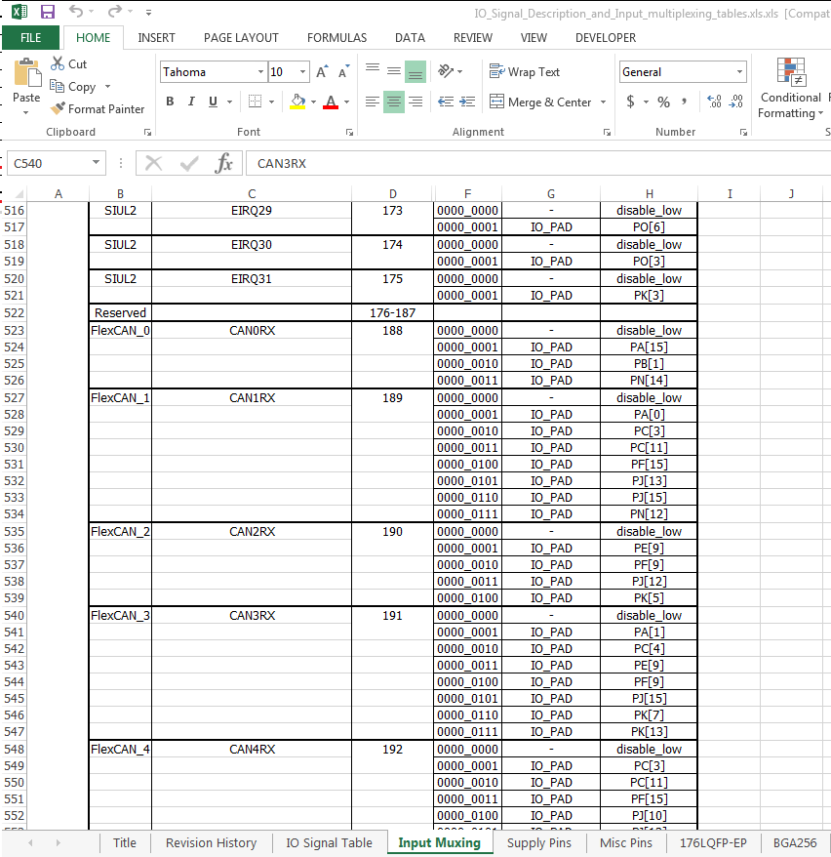The height and width of the screenshot is (857, 831).
Task: Click the formula bar Cancel X icon
Action: (x=153, y=163)
